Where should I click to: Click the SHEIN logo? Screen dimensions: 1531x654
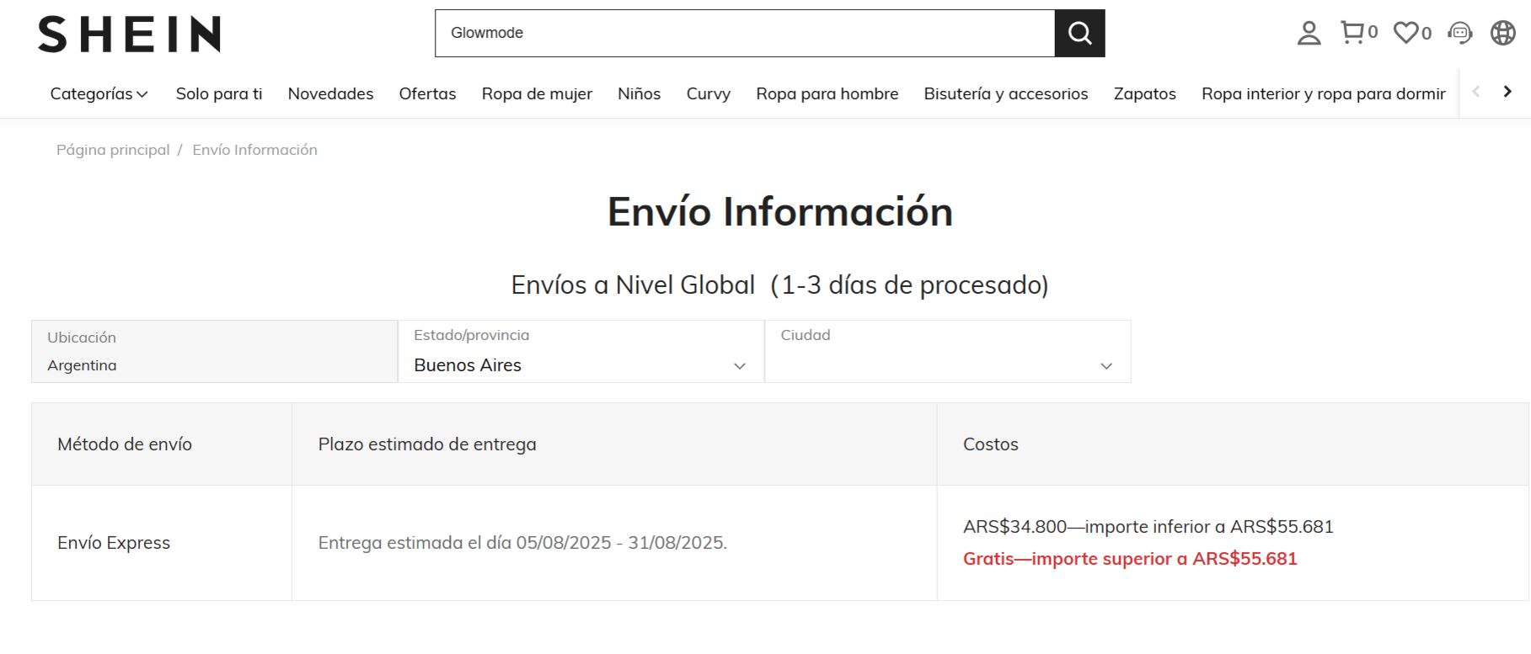click(129, 34)
